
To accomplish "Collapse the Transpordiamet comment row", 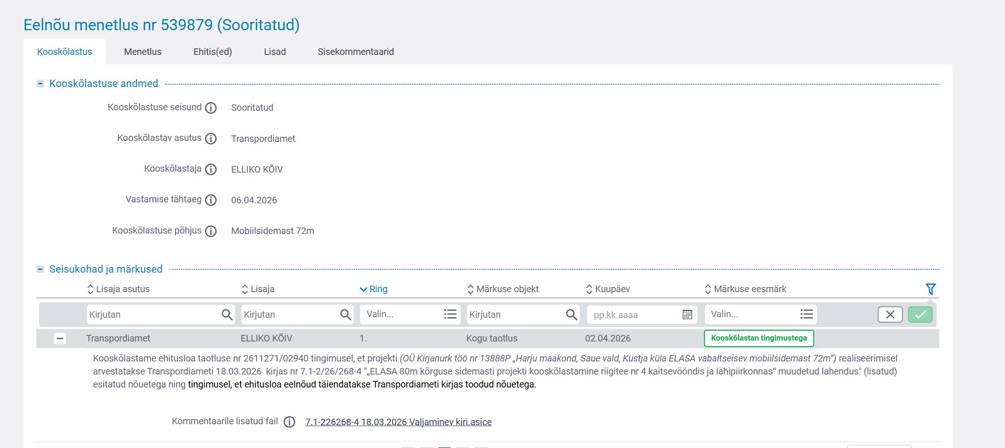I will coord(60,339).
